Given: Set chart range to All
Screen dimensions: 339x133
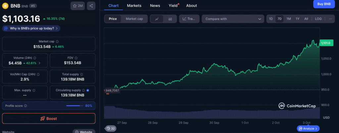Looking at the screenshot, I should click(306, 19).
